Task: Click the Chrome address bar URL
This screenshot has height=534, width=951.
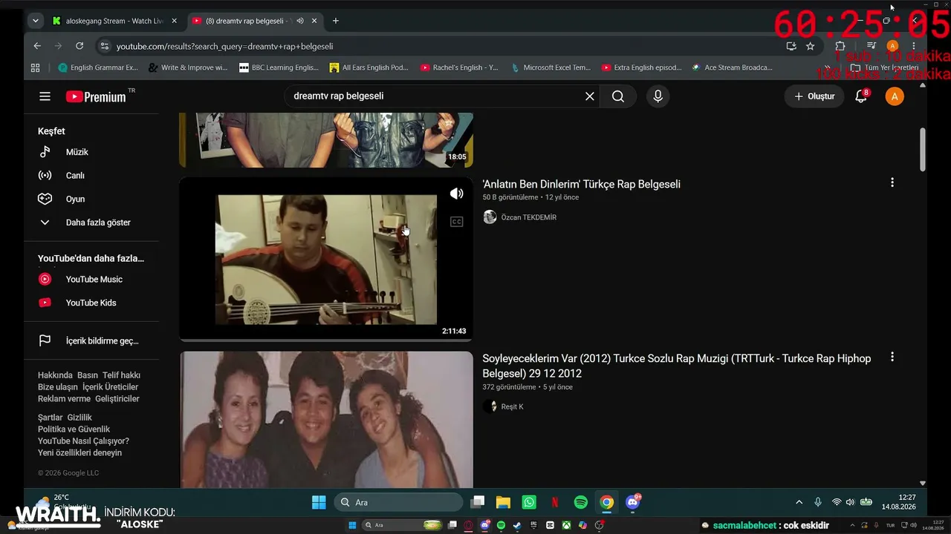Action: point(224,46)
